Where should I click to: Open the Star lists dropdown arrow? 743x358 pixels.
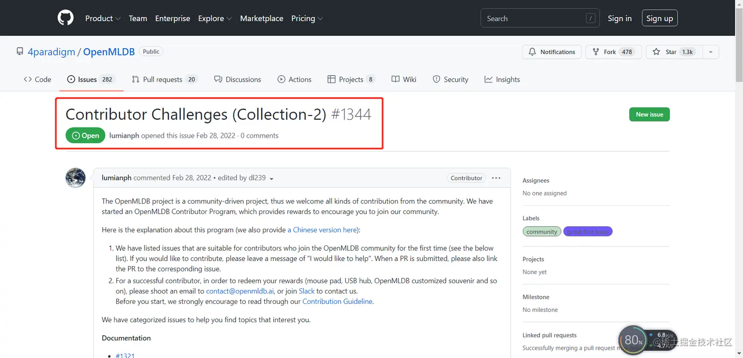tap(711, 52)
